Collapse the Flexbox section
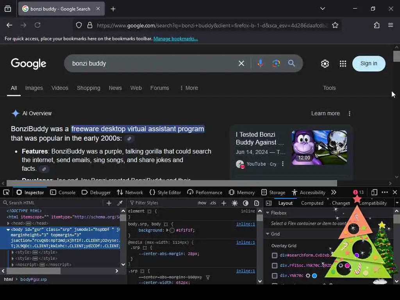400x300 pixels. tap(268, 213)
